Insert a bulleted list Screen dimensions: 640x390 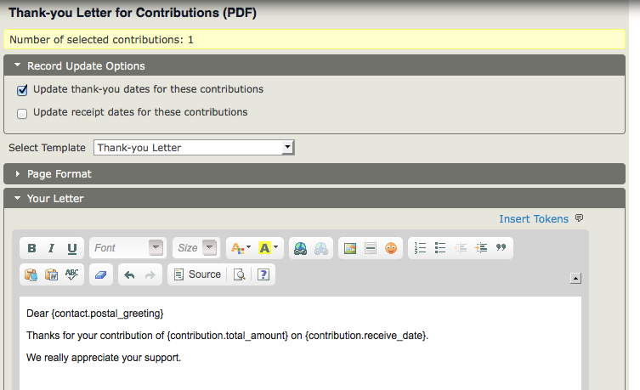pos(440,248)
